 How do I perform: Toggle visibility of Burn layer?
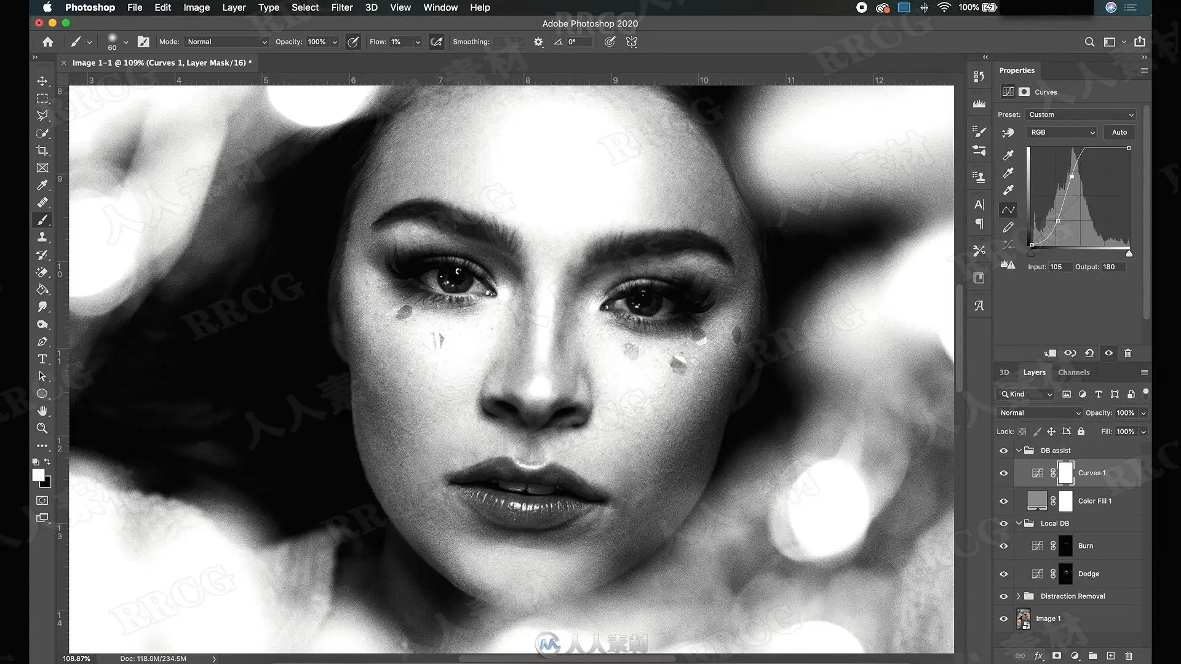click(x=1003, y=546)
